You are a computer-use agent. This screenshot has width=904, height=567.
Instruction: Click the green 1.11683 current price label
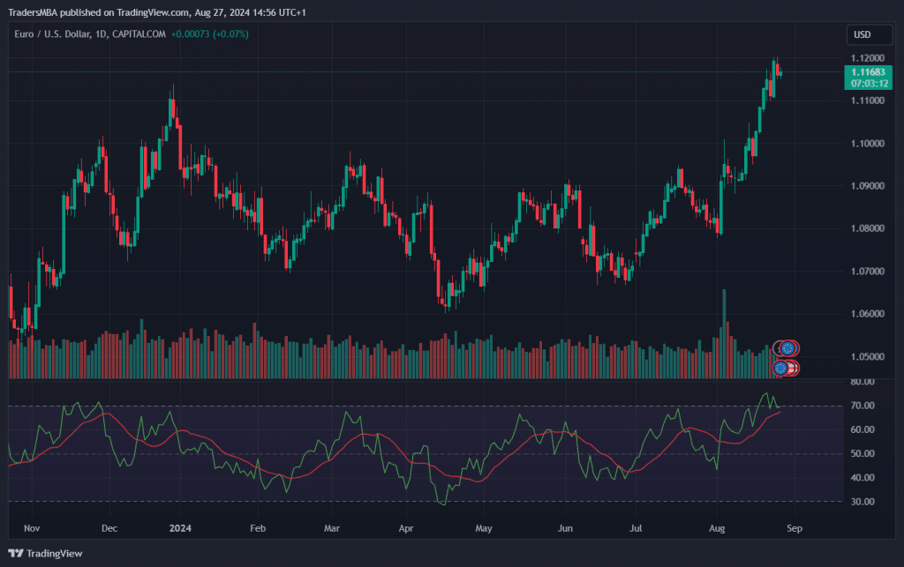click(867, 71)
